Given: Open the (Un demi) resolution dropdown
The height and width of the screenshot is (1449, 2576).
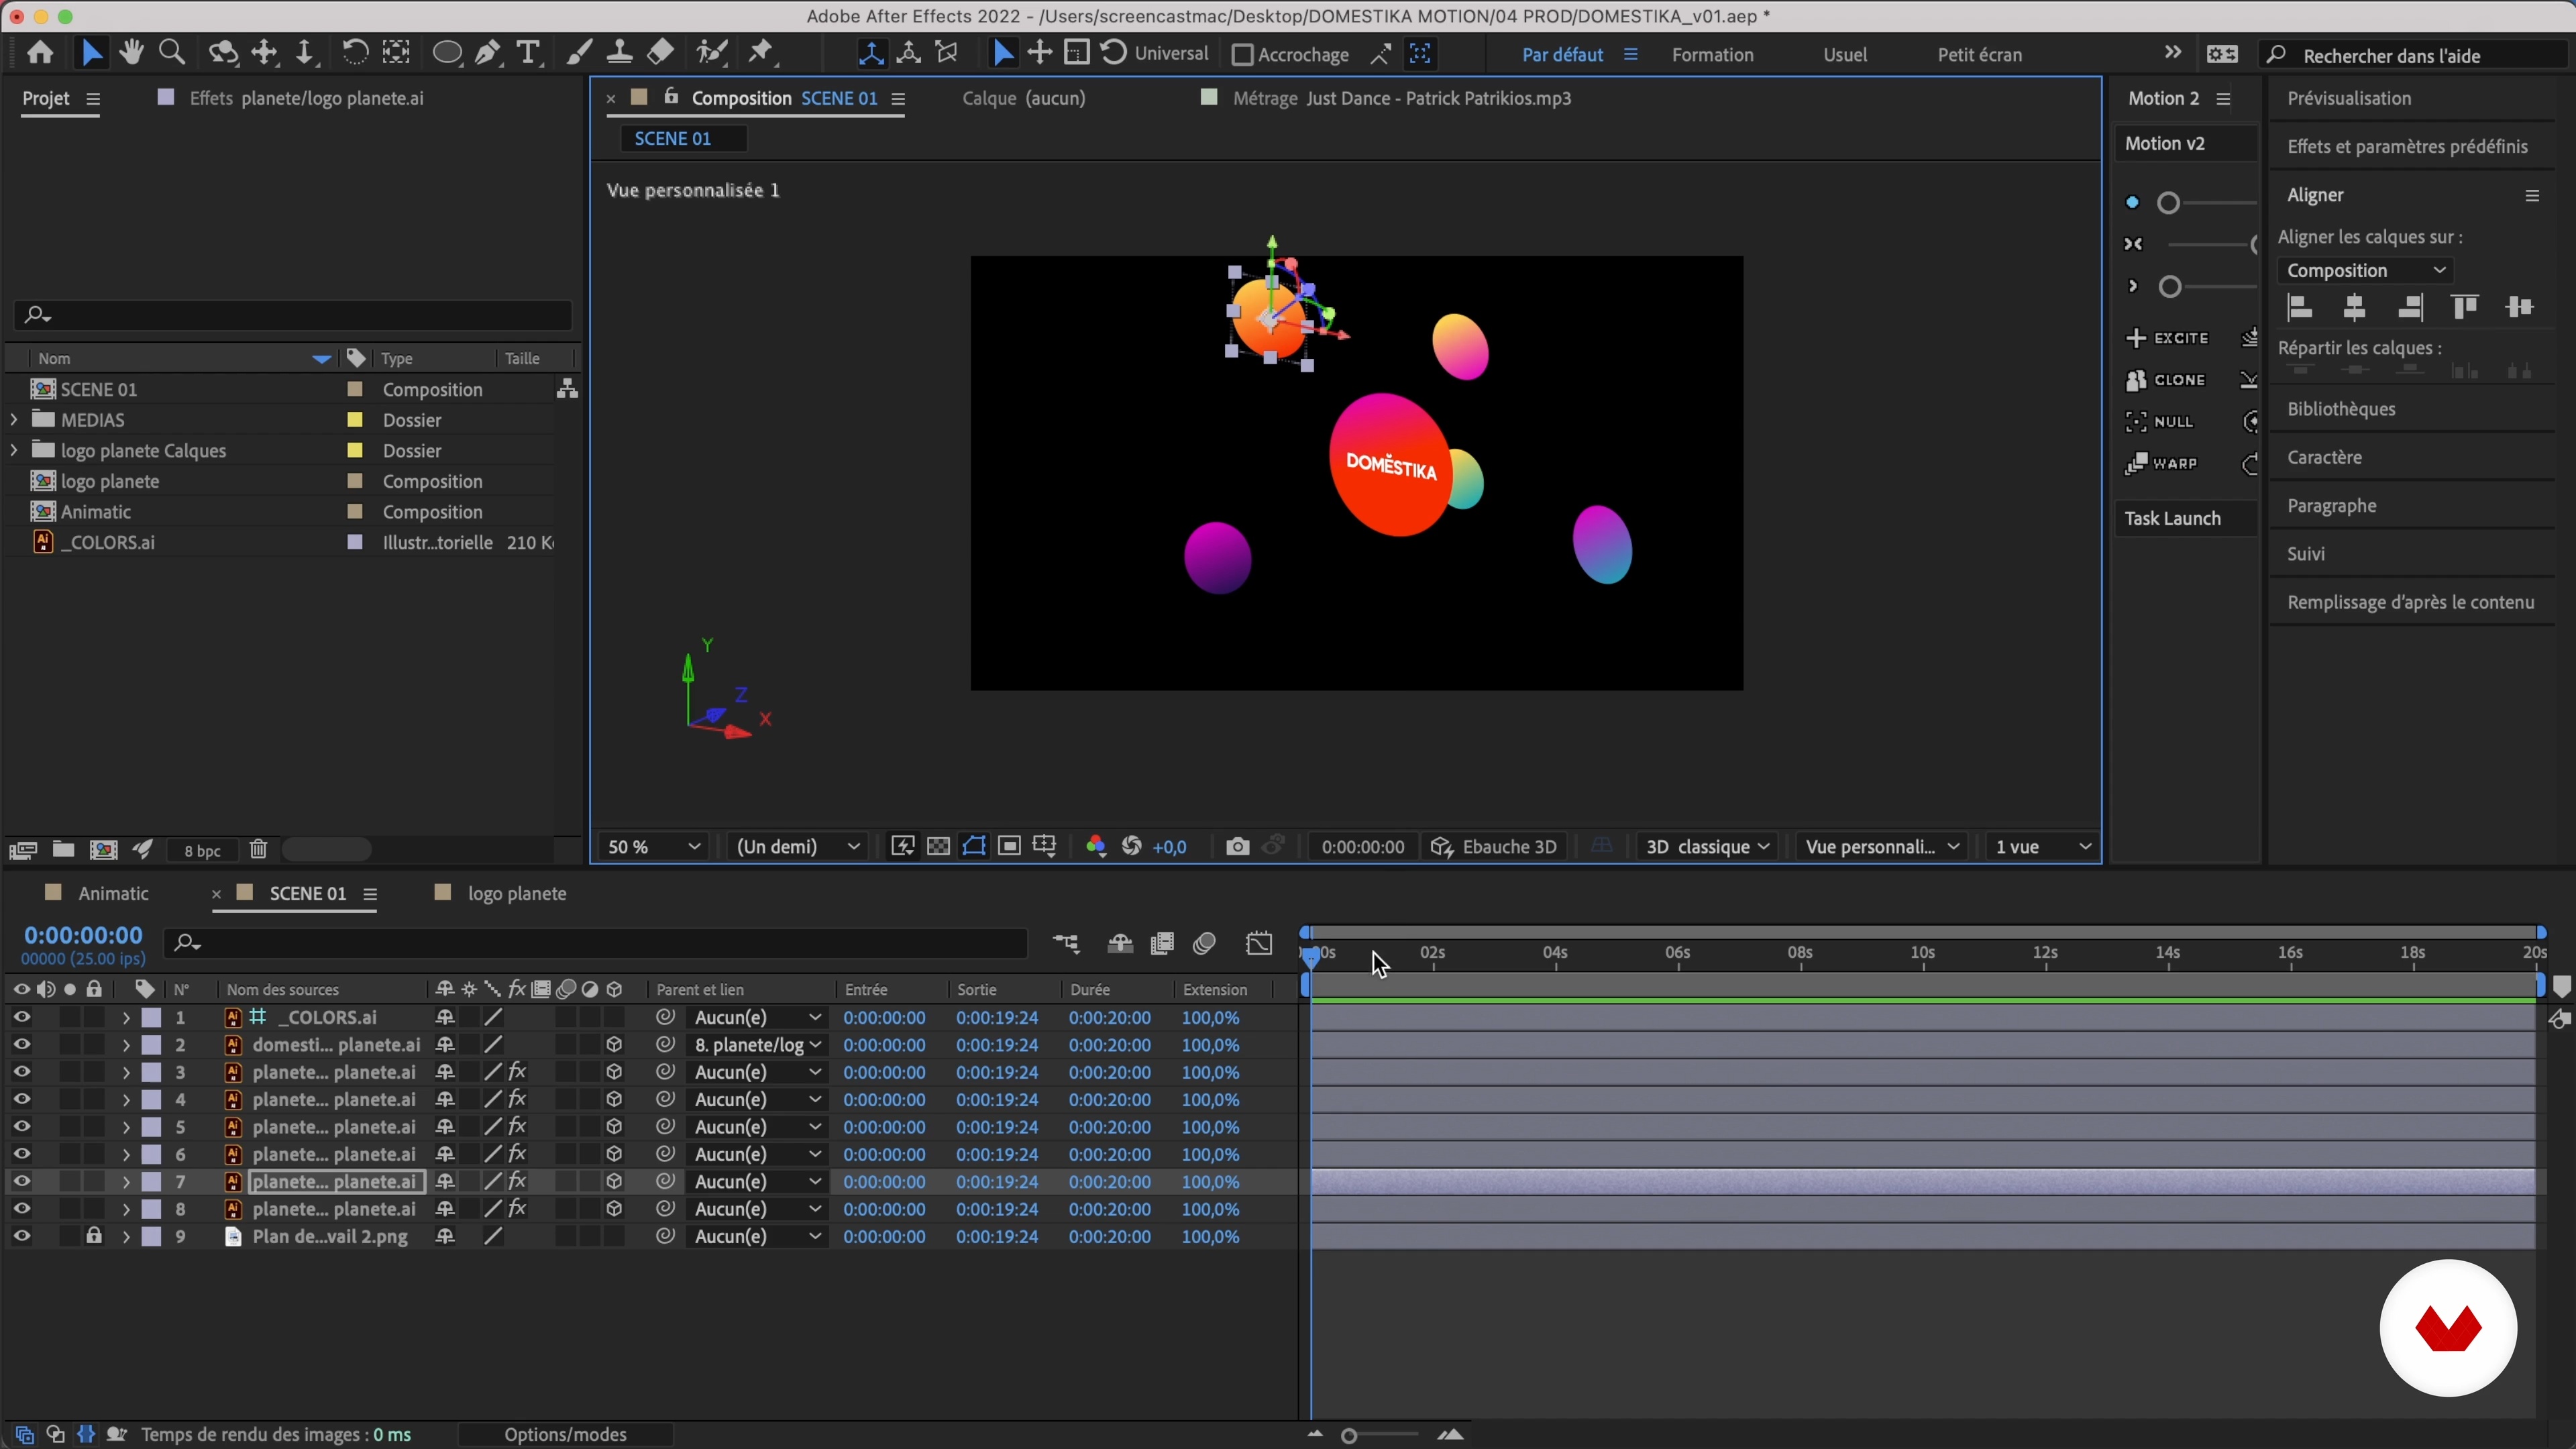Looking at the screenshot, I should pyautogui.click(x=798, y=847).
